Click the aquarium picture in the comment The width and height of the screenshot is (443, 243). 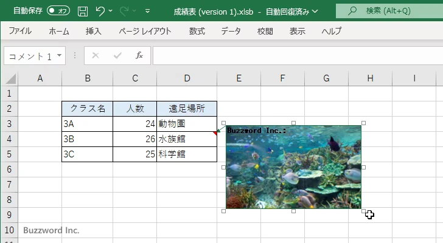coord(293,167)
